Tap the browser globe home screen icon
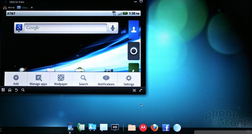Image resolution: width=252 pixels, height=134 pixels. 22,70
